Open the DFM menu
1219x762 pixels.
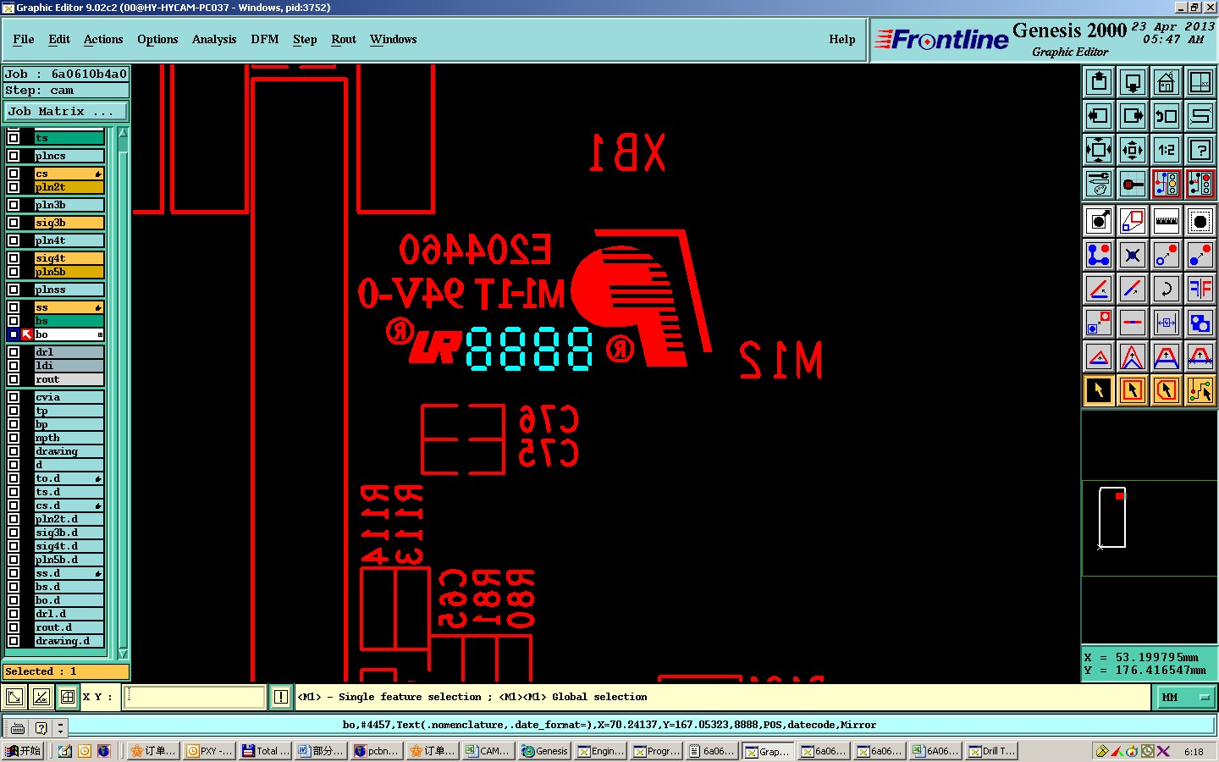[265, 40]
